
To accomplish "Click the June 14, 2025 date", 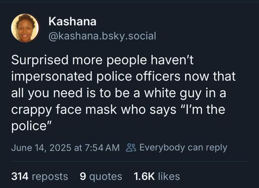I will pos(41,148).
